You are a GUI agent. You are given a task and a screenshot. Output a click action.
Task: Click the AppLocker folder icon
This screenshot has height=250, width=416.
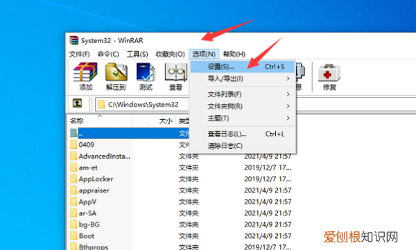pyautogui.click(x=73, y=179)
